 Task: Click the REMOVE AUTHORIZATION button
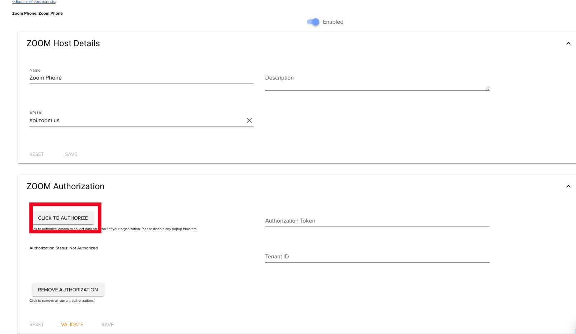pos(68,290)
